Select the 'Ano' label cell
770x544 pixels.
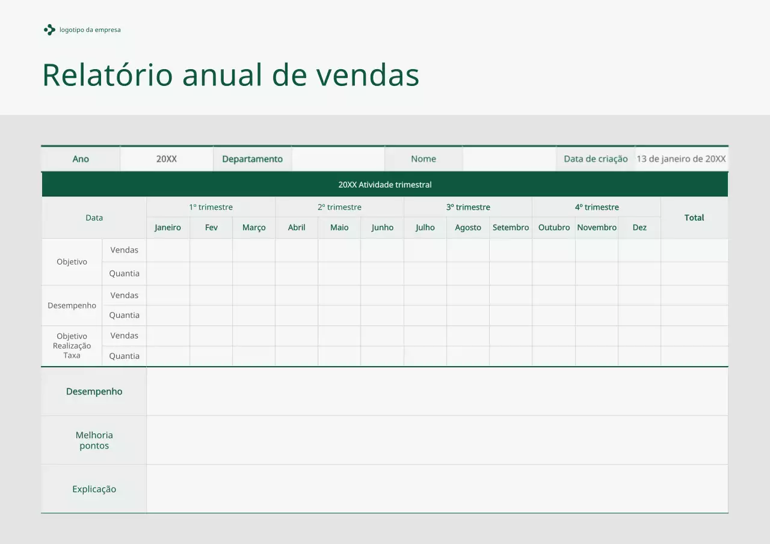(x=81, y=159)
